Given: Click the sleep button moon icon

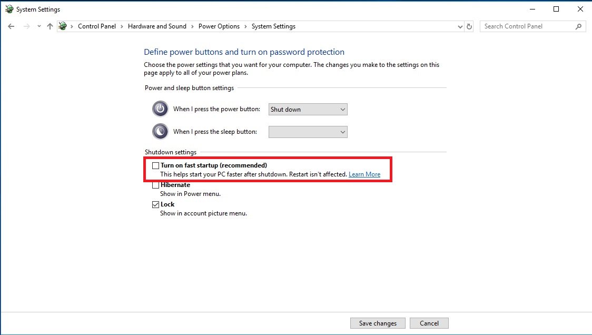Looking at the screenshot, I should point(160,131).
